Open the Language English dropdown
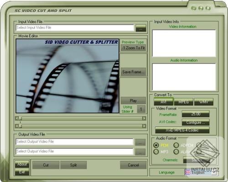The height and width of the screenshot is (182, 228). pyautogui.click(x=201, y=172)
